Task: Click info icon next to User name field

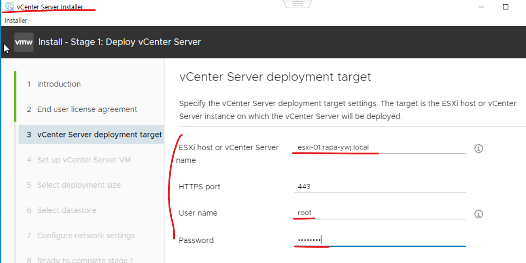Action: (479, 214)
